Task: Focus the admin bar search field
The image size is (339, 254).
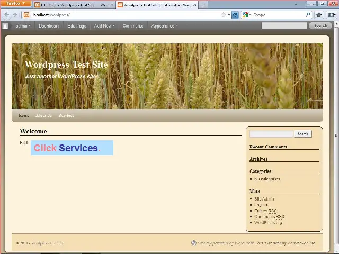Action: [x=284, y=25]
